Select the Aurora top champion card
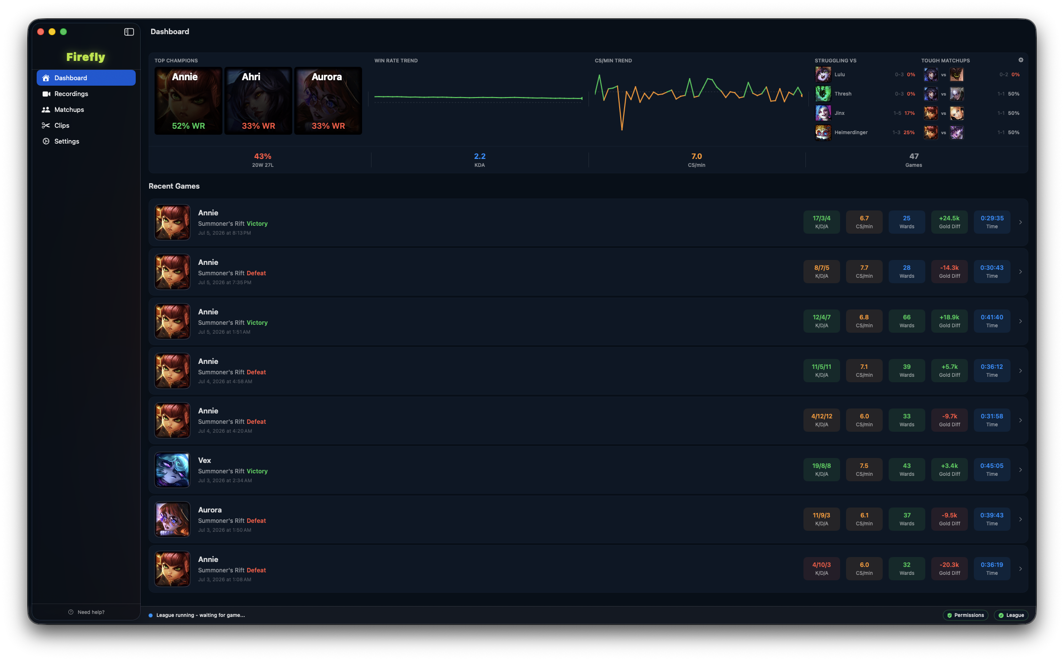1064x661 pixels. [x=328, y=101]
